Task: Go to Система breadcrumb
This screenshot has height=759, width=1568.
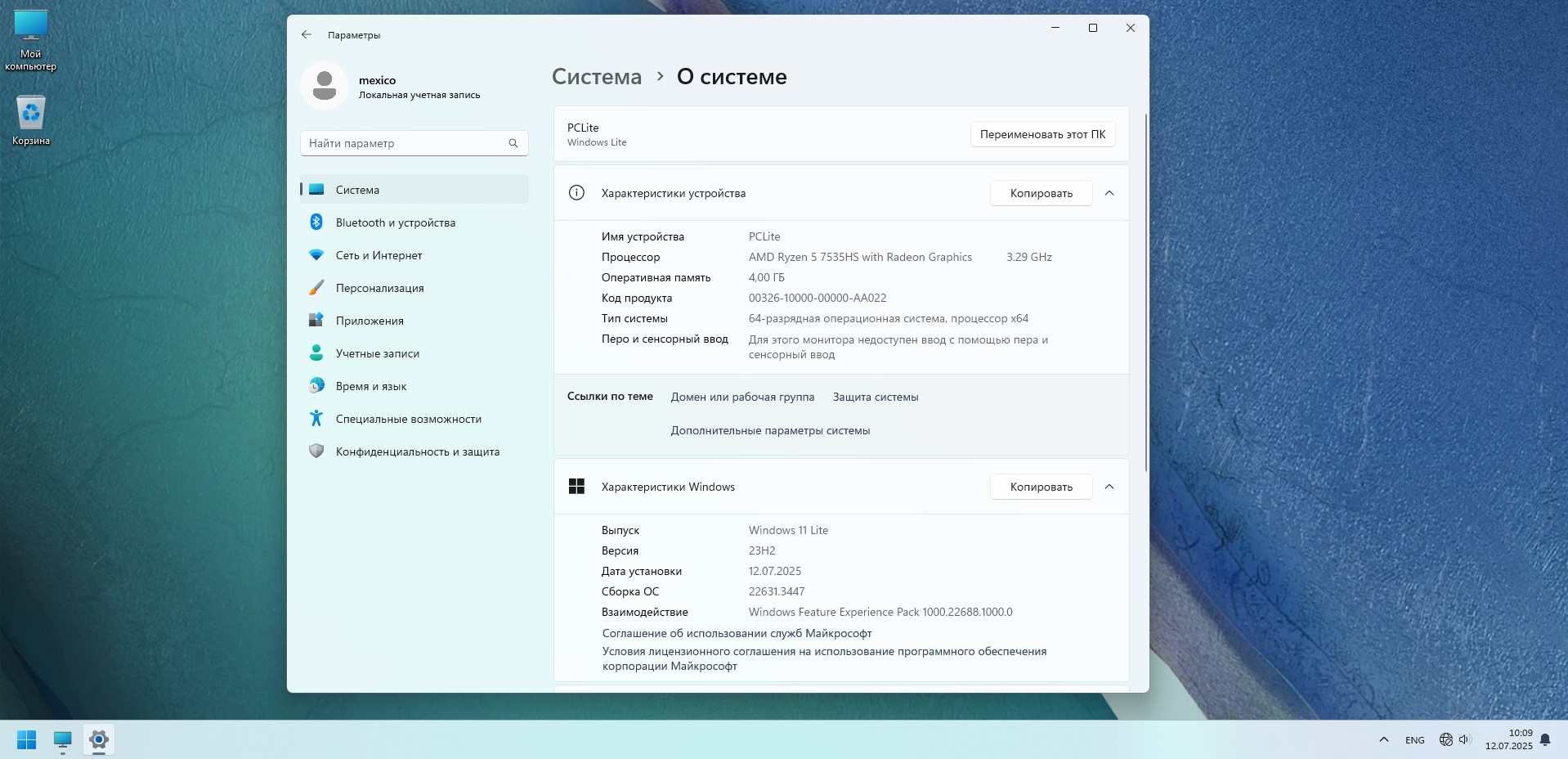Action: click(597, 77)
